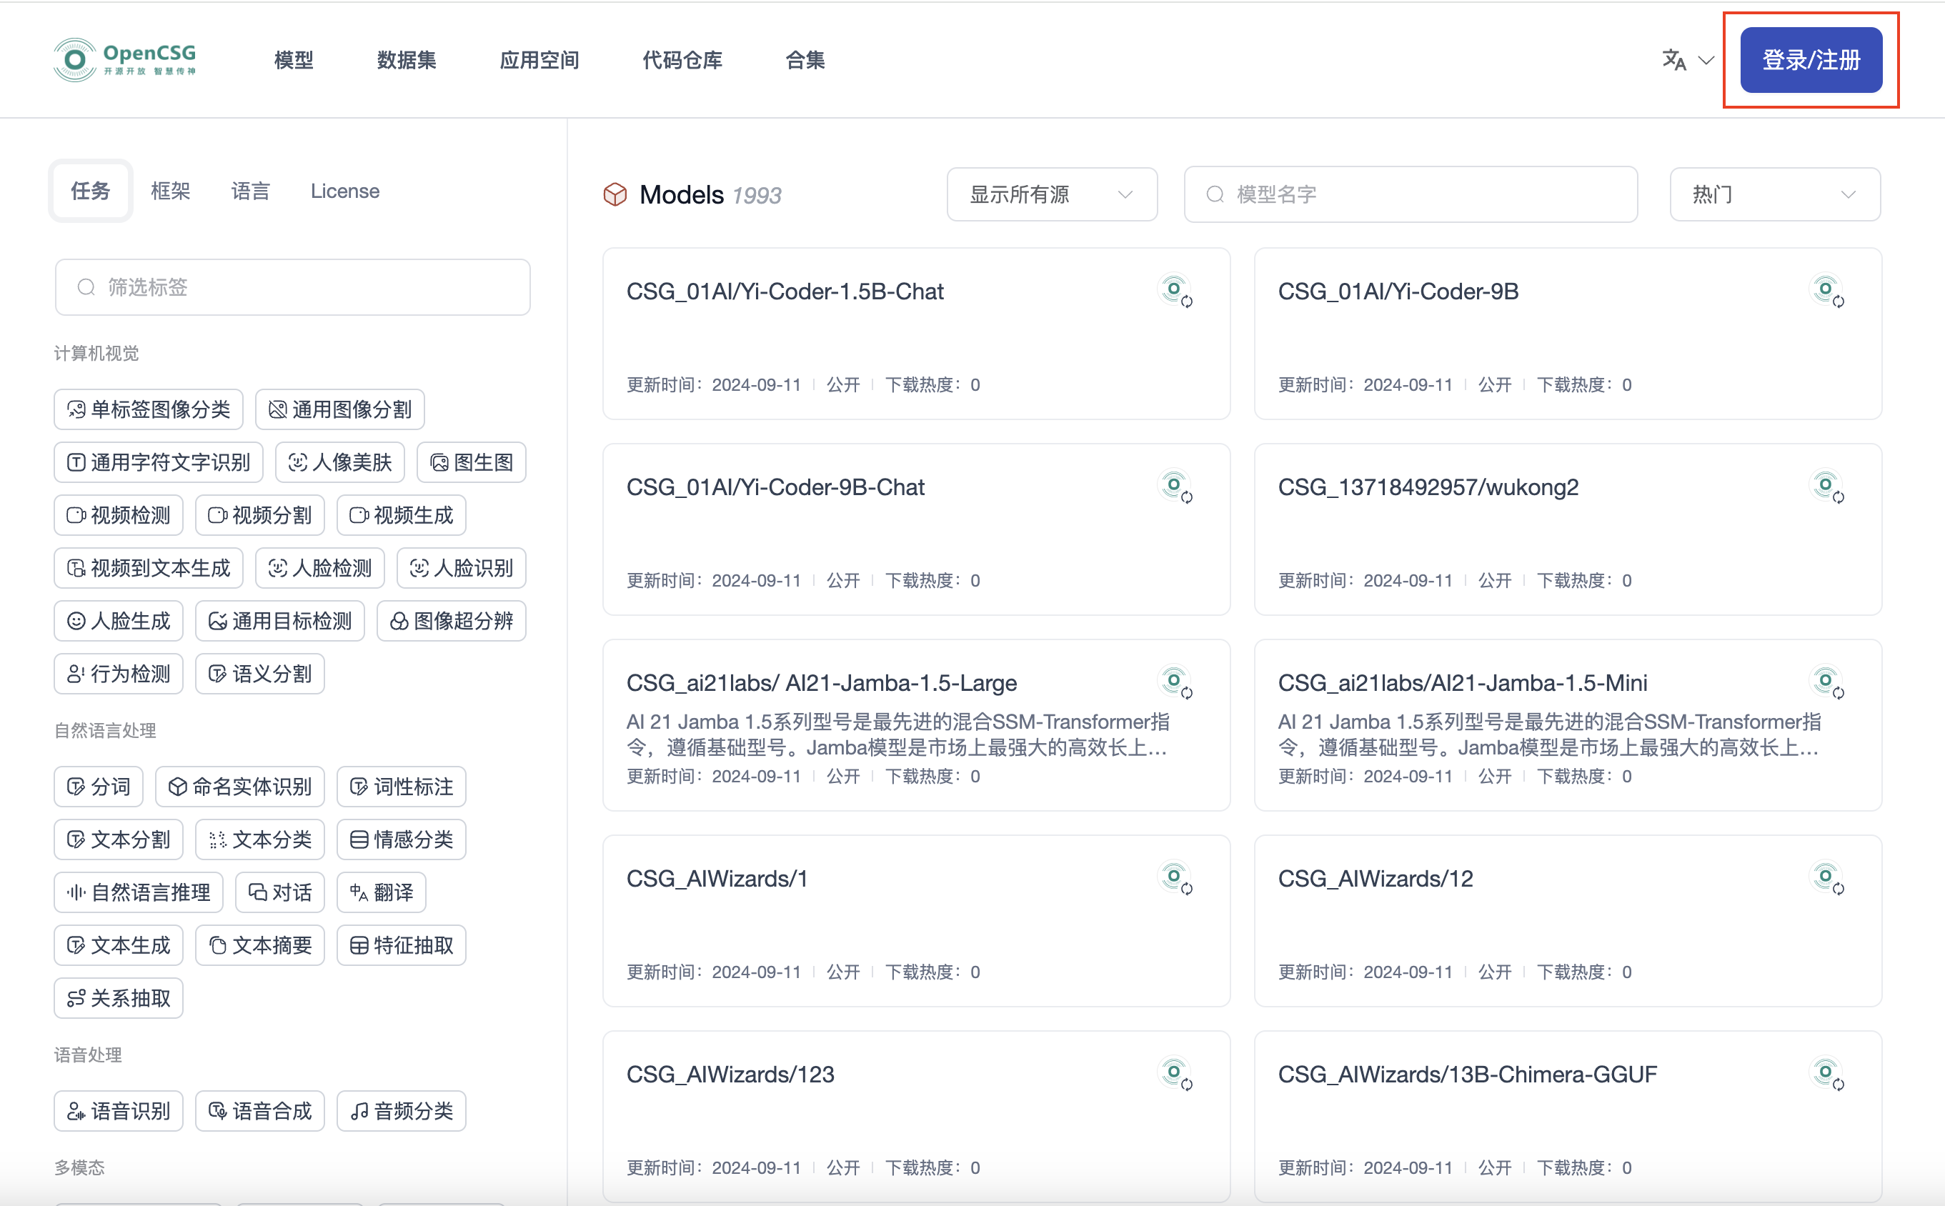Open the CSG_01AI/Yi-Coder-9B model link
Screen dimensions: 1945x1206
(1398, 292)
